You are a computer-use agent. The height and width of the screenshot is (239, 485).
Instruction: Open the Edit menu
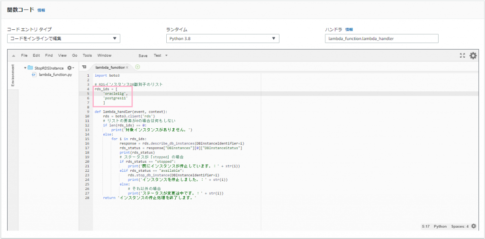[x=36, y=56]
